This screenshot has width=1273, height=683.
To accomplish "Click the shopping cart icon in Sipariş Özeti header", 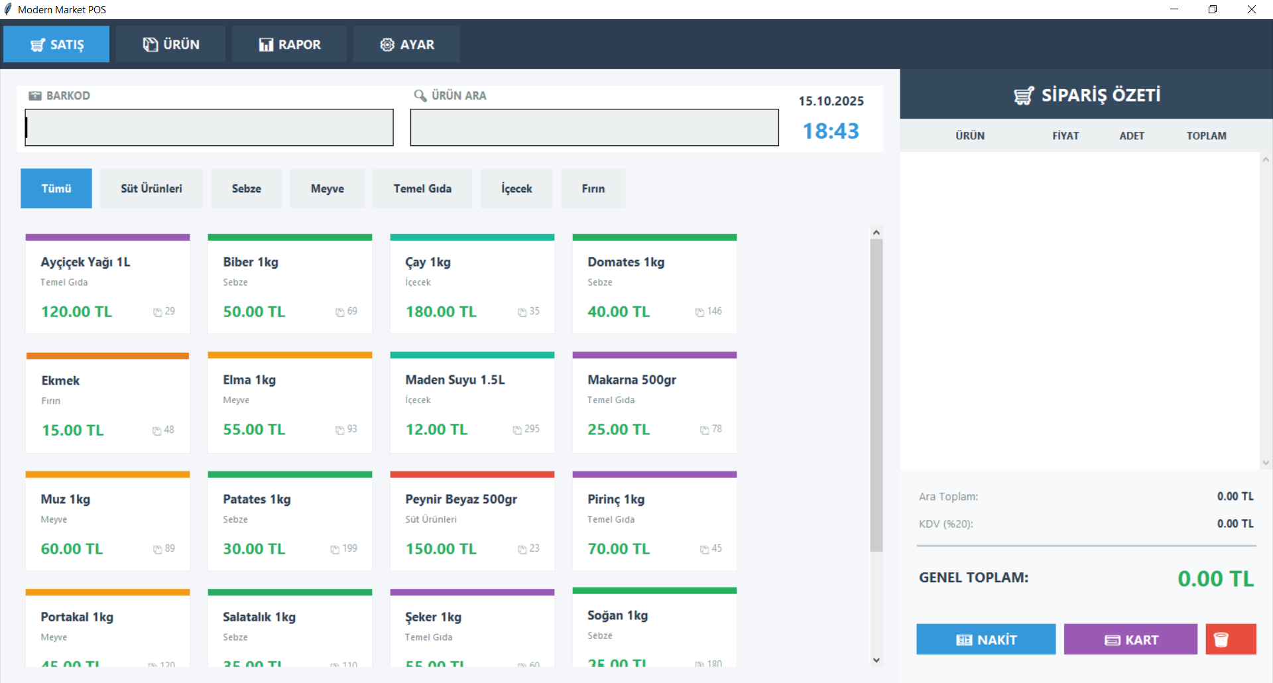I will tap(1024, 95).
